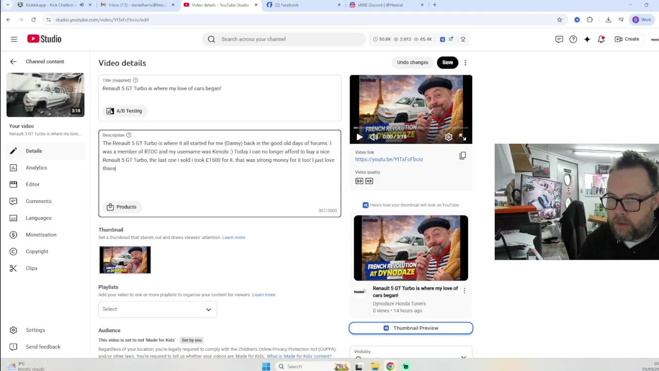
Task: Open the Help question-mark icon
Action: (573, 39)
